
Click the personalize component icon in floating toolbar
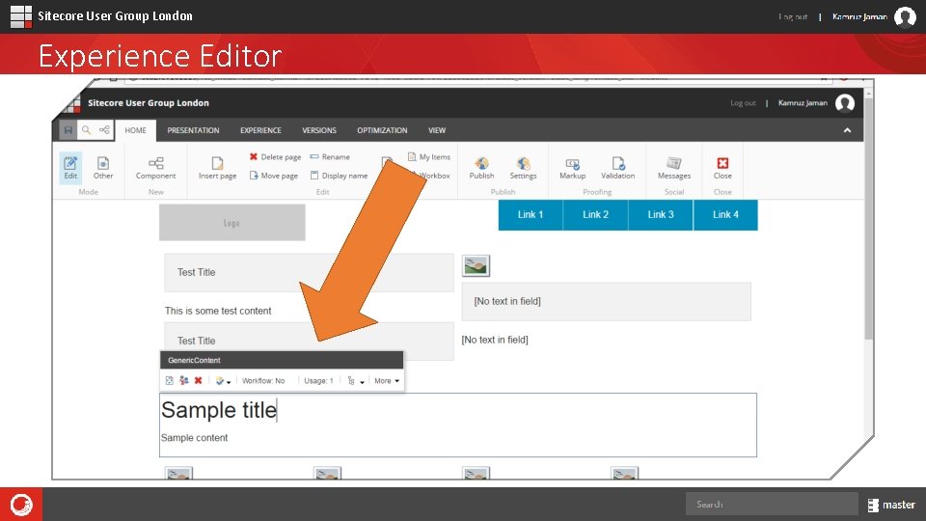click(183, 381)
